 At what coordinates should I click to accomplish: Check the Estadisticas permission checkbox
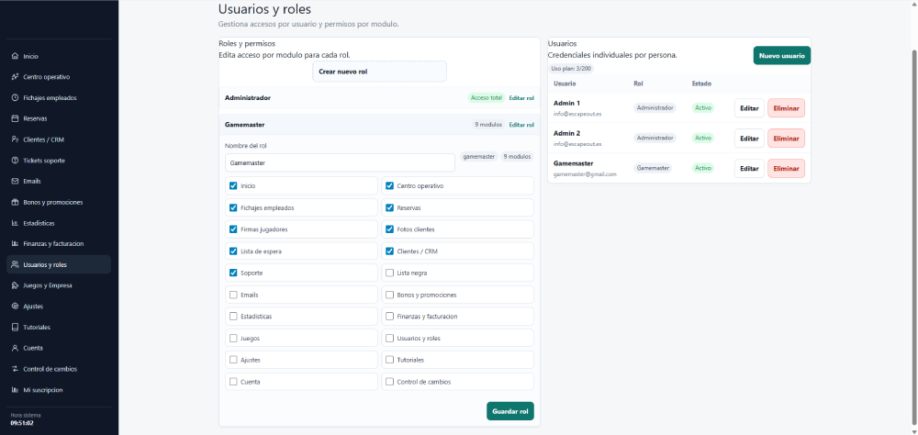[233, 316]
